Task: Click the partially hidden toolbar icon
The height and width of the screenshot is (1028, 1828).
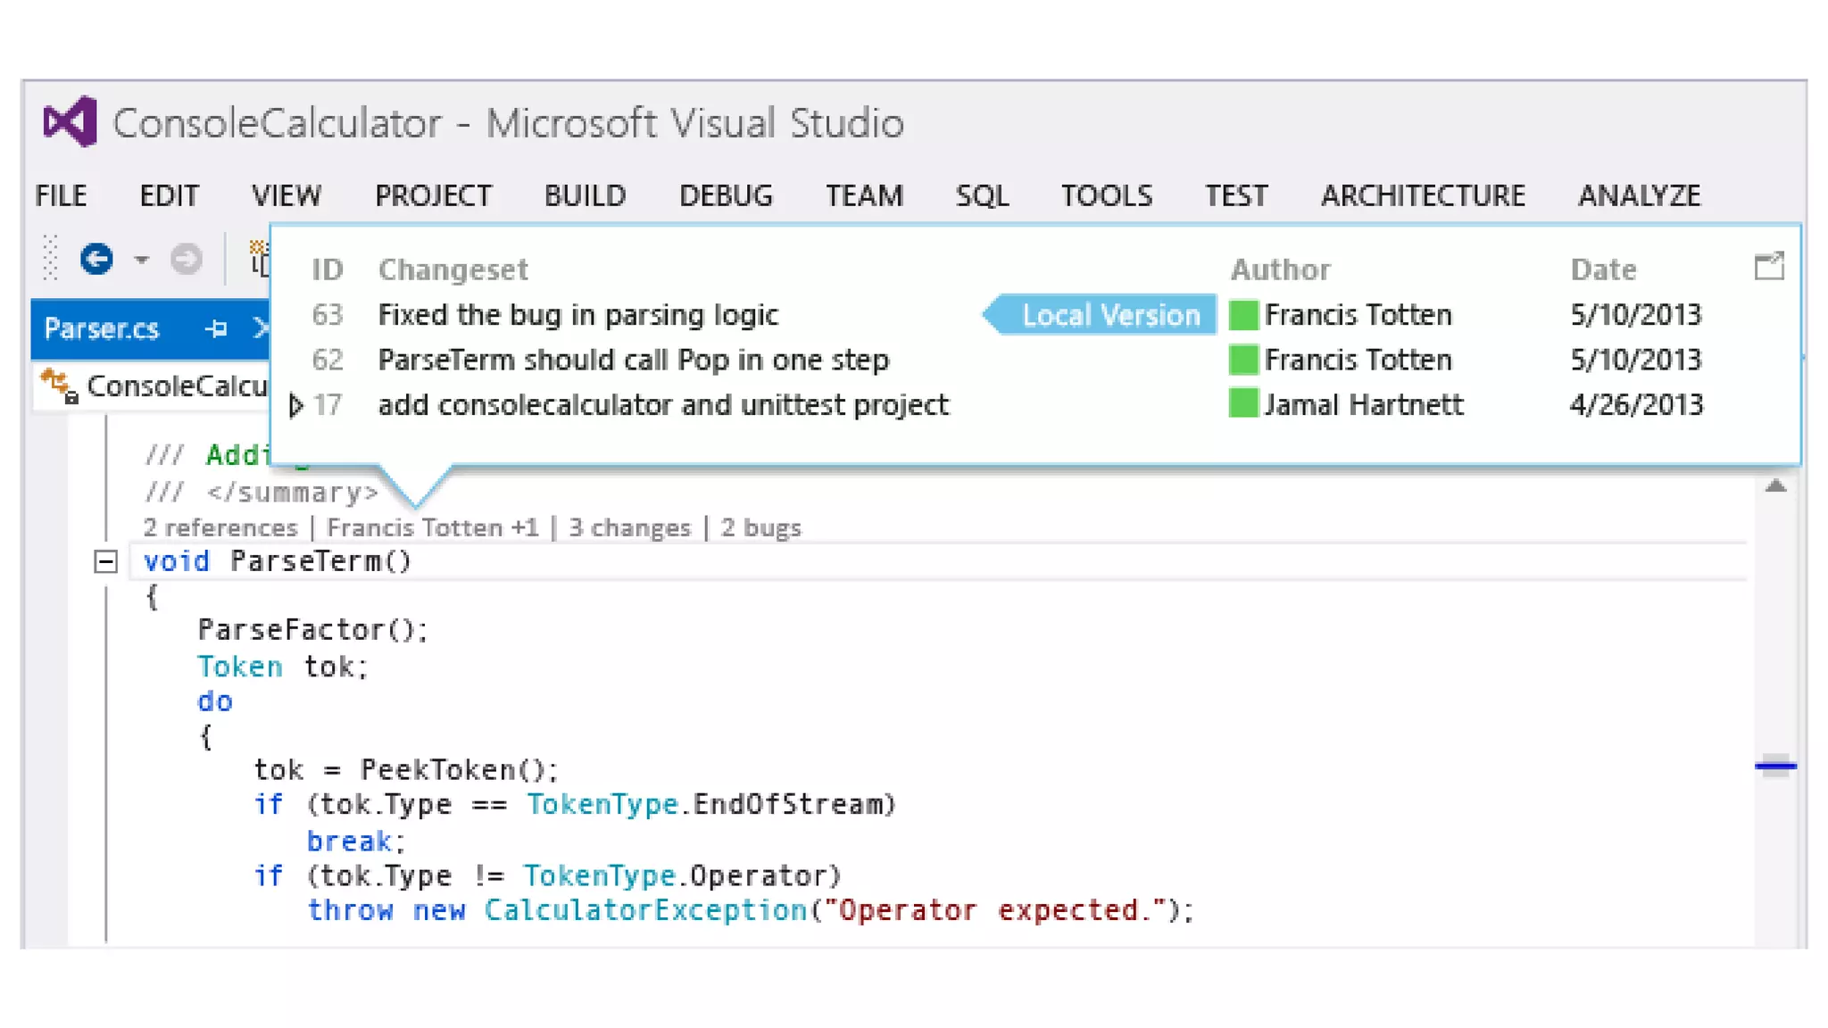Action: point(259,259)
